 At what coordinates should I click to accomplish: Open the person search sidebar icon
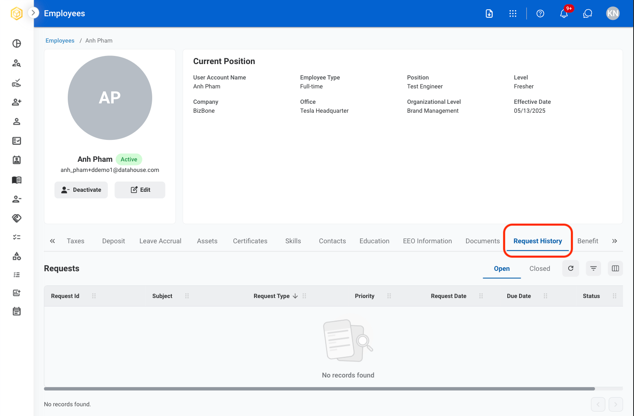17,63
